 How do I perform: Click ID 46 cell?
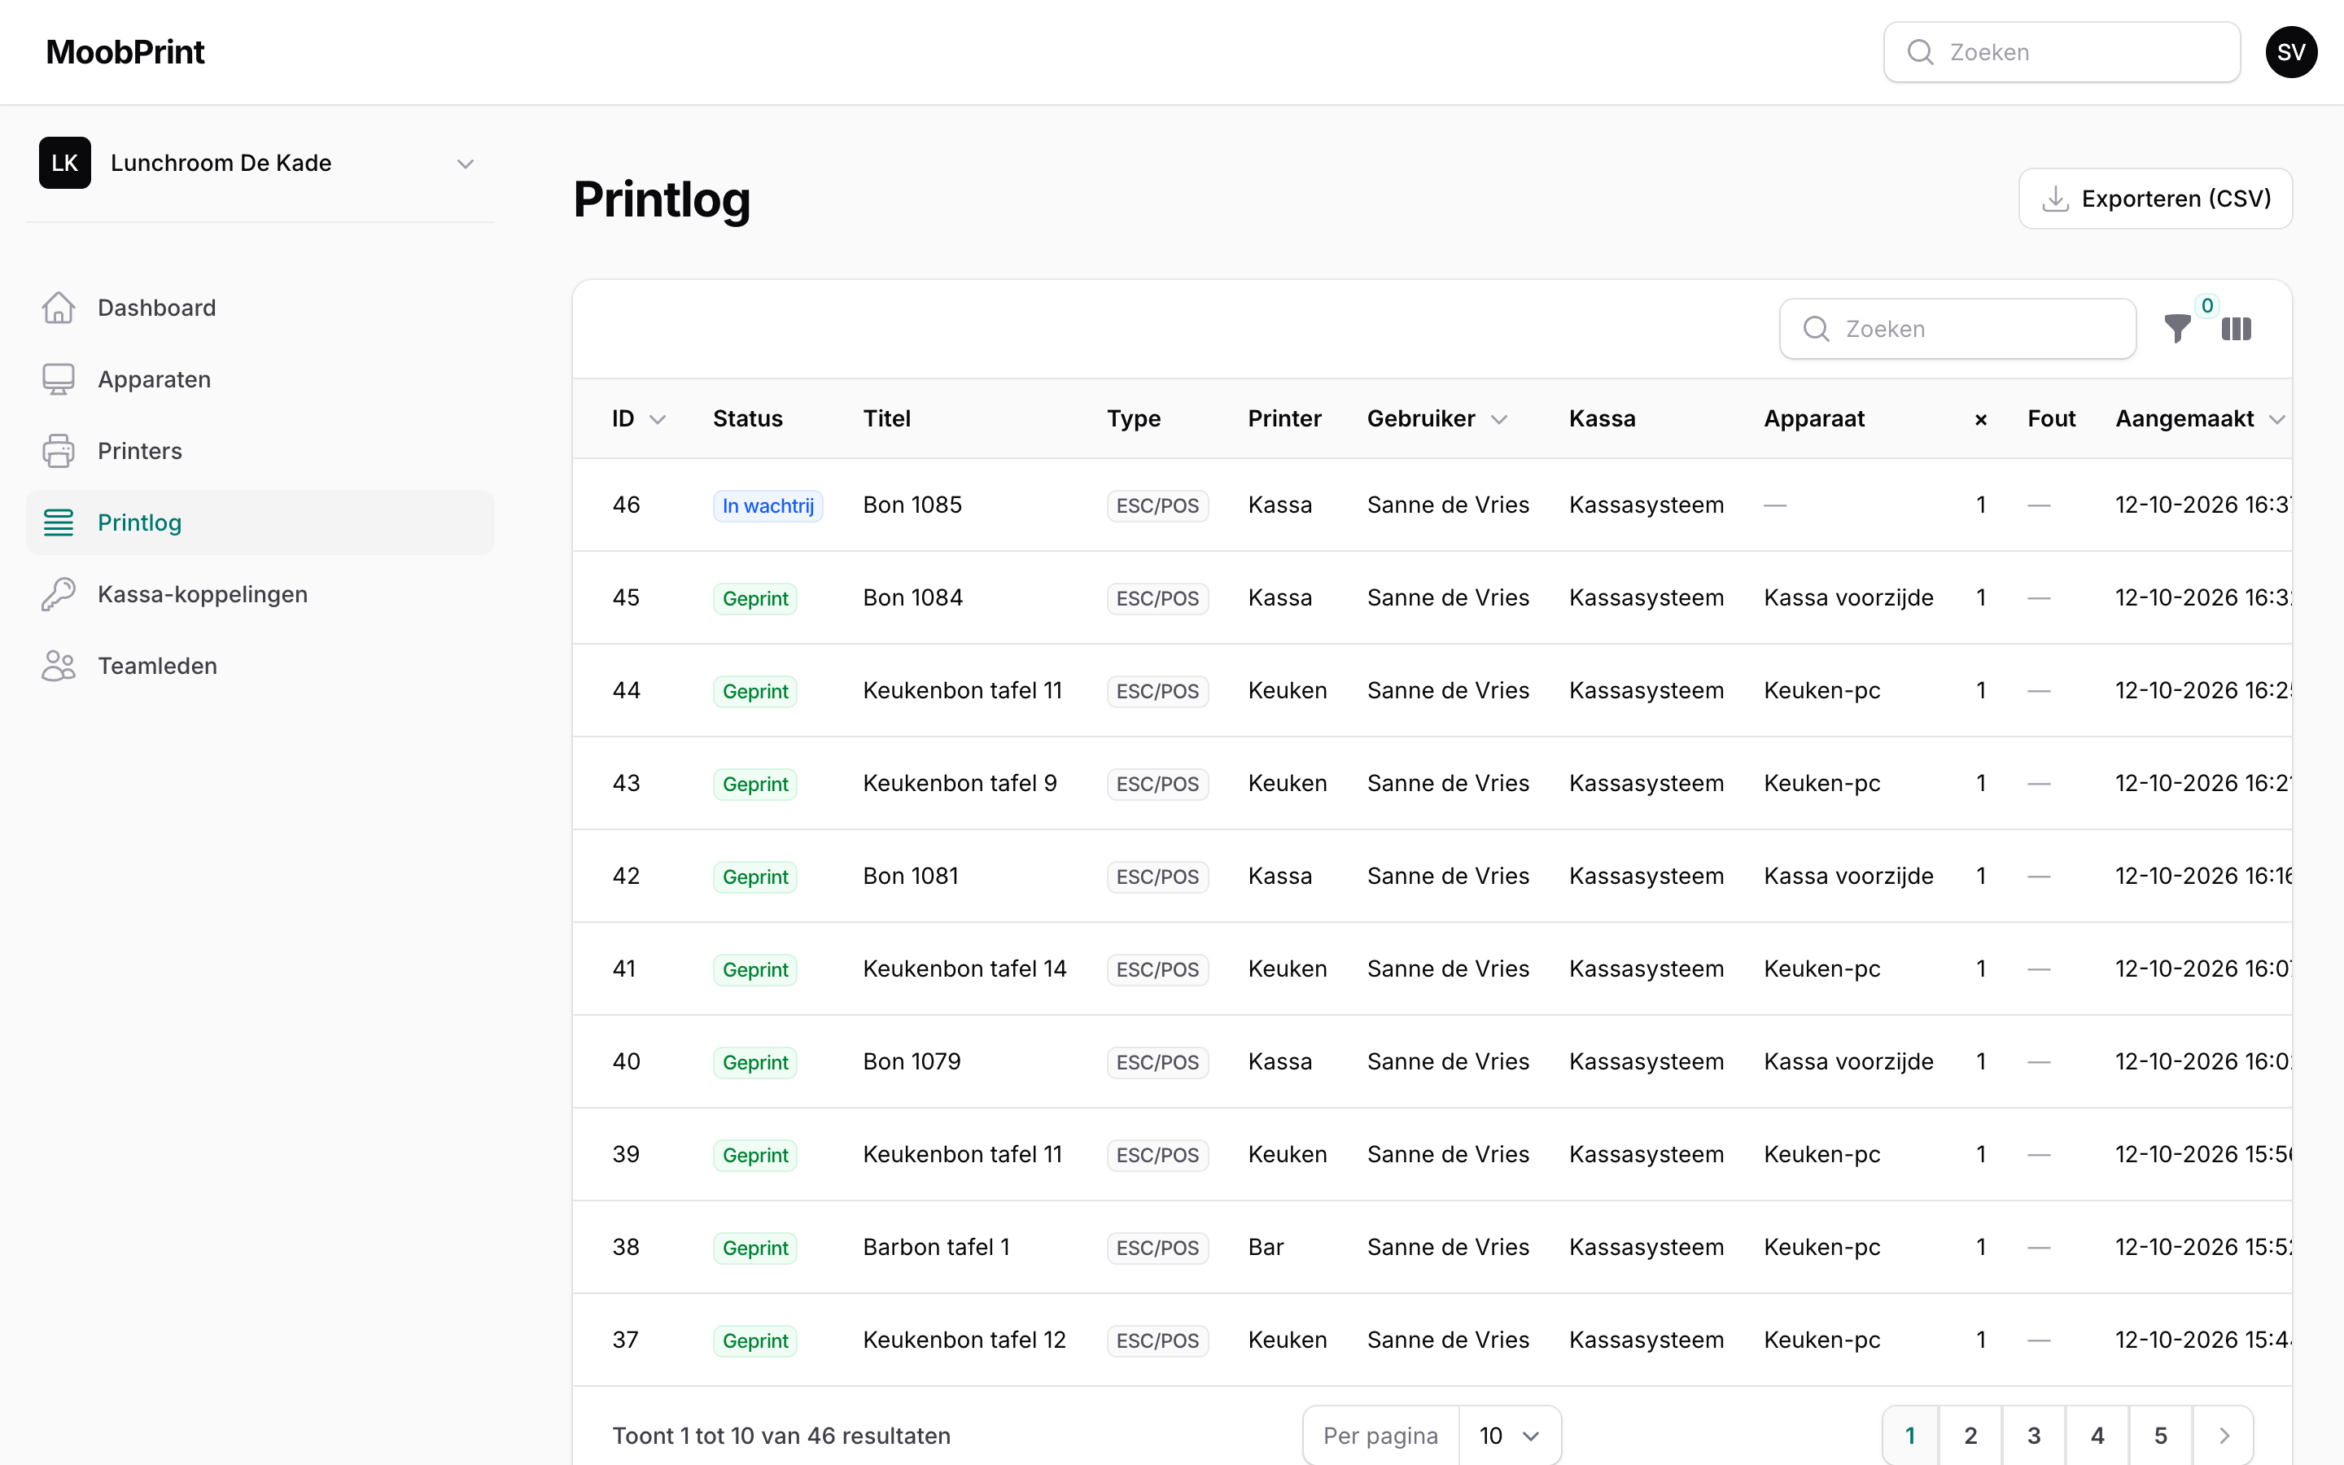(x=627, y=505)
